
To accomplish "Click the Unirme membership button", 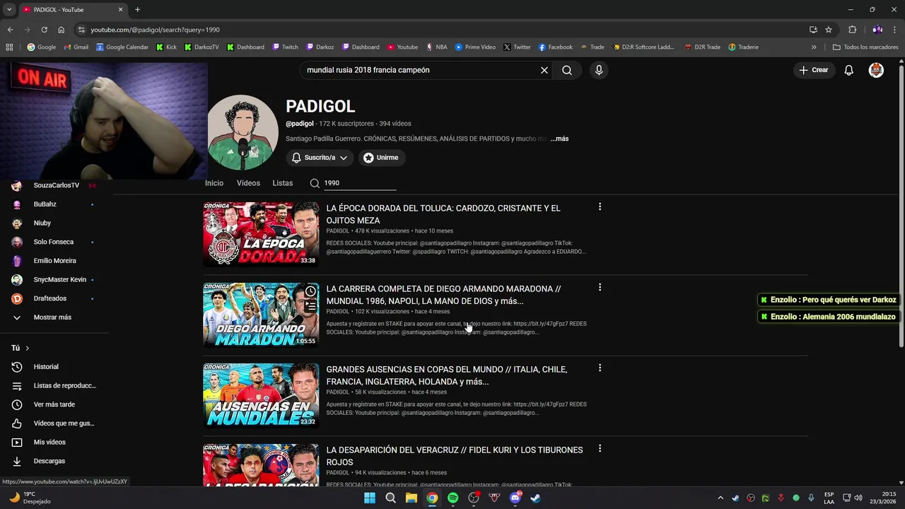I will (x=380, y=158).
